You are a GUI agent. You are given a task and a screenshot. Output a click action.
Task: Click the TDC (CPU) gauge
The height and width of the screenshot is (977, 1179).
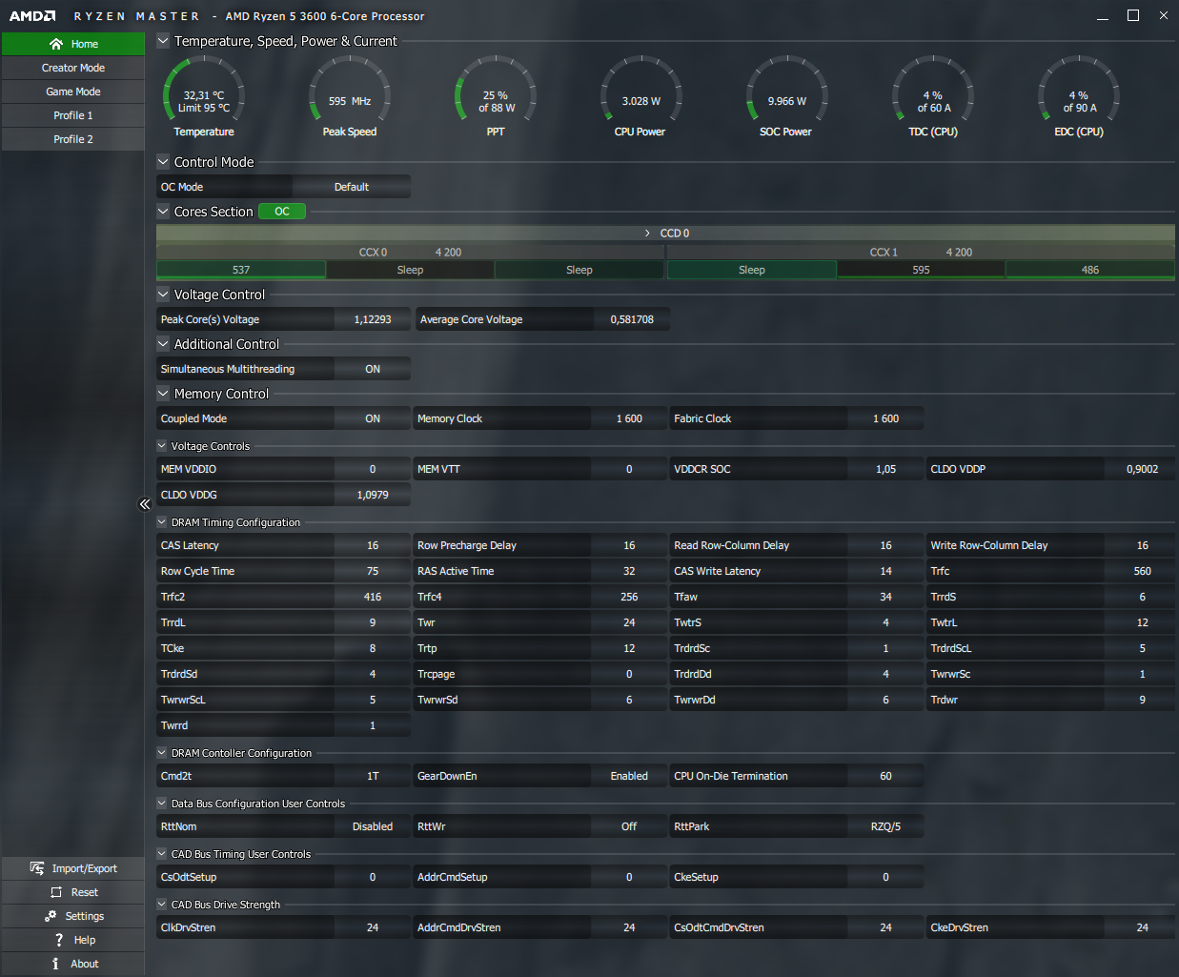[933, 97]
